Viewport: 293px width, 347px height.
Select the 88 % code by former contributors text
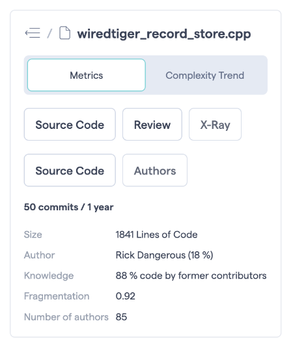click(x=191, y=276)
